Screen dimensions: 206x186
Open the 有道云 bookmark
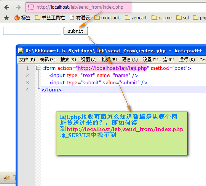[80, 17]
